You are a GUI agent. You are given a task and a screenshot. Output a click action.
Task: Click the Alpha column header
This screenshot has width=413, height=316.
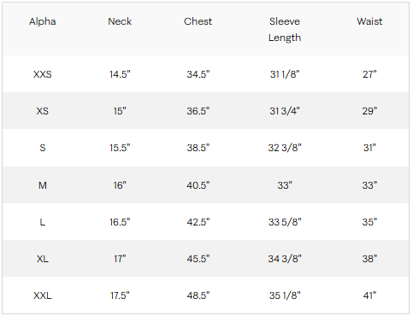[43, 21]
